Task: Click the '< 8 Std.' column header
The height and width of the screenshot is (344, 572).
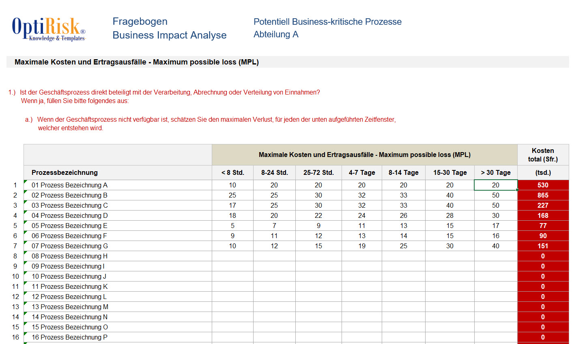Action: pyautogui.click(x=232, y=172)
